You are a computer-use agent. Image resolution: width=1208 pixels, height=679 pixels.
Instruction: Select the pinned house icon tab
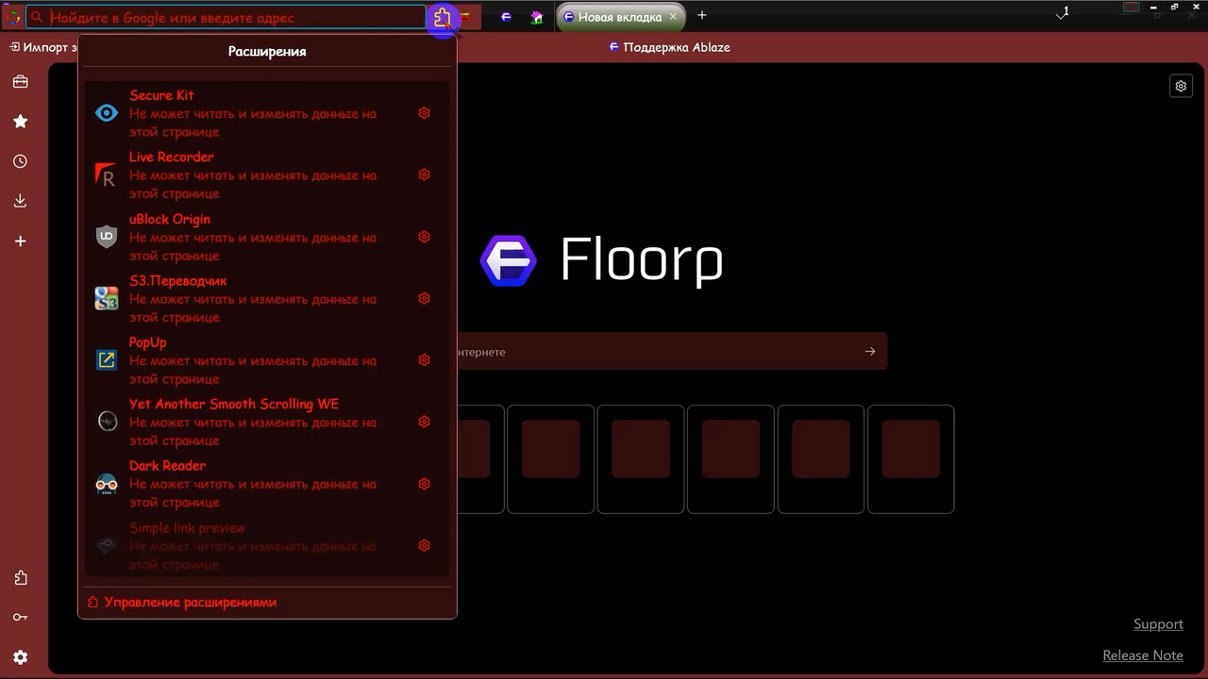click(x=536, y=17)
